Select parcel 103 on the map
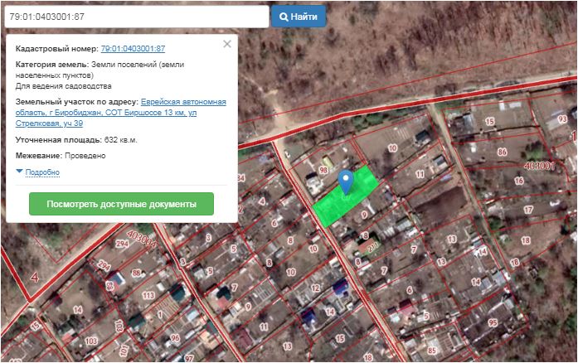This screenshot has height=363, width=578. [90, 341]
